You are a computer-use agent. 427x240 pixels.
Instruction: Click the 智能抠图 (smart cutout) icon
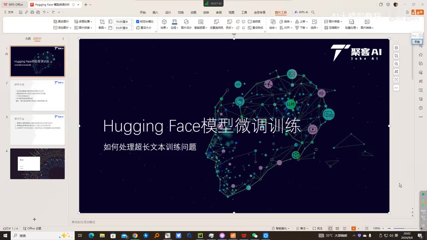(201, 22)
